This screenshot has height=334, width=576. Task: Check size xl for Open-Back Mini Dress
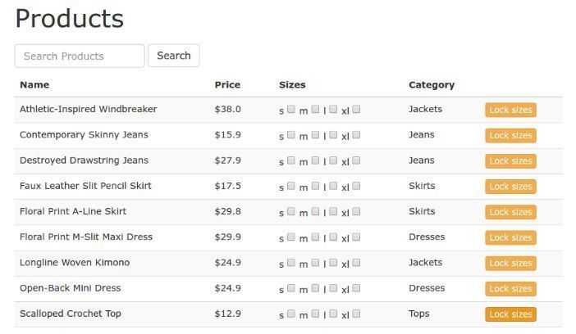(356, 288)
